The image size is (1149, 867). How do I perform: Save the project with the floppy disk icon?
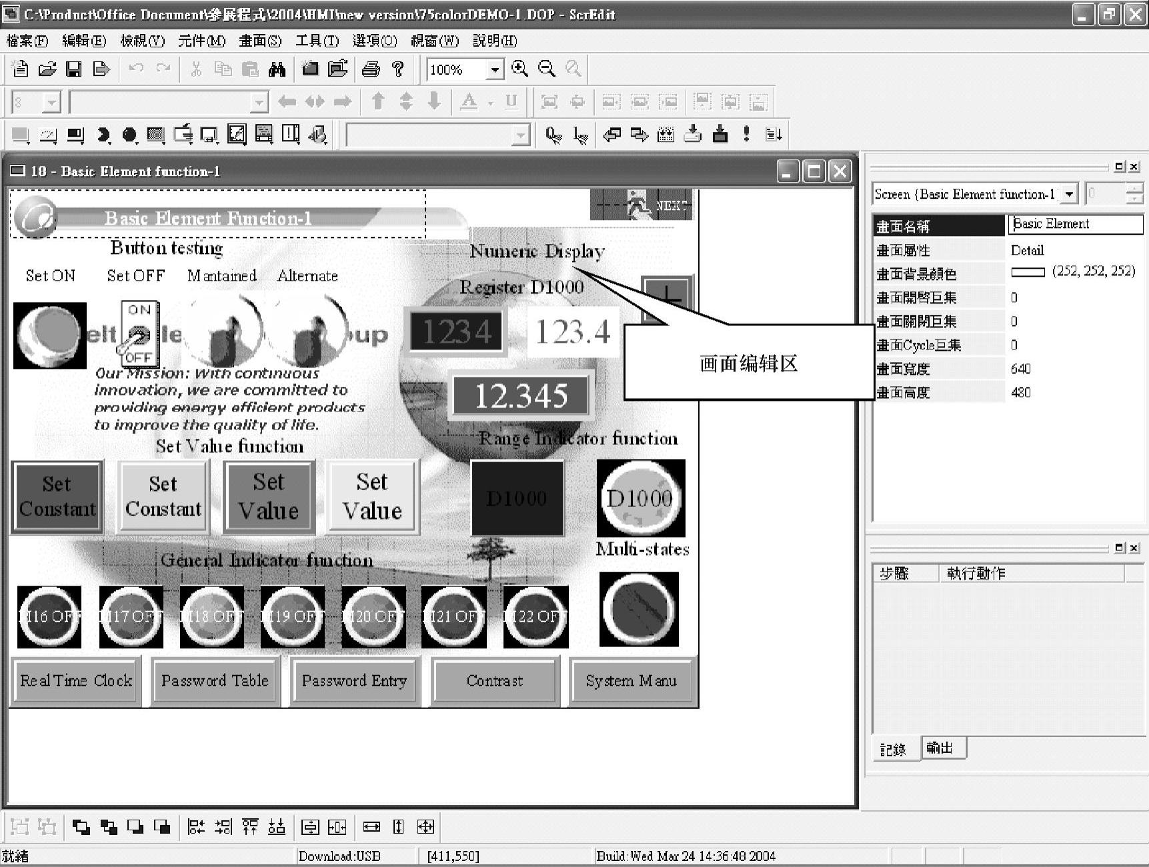[x=74, y=69]
